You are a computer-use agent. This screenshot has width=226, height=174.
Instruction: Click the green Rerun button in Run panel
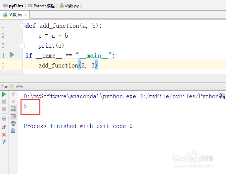pos(4,94)
